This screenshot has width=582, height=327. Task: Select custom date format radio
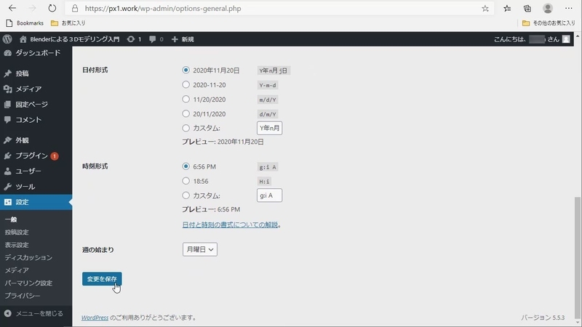point(186,128)
